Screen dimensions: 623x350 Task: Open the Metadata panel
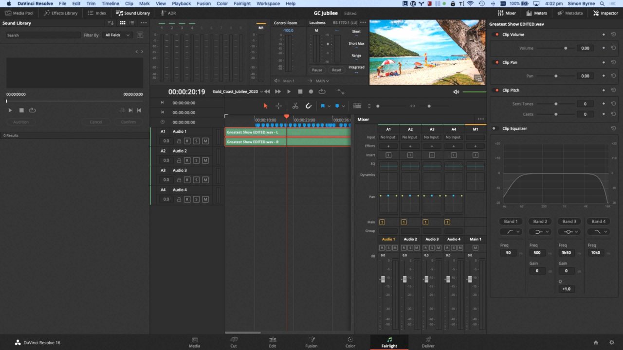pyautogui.click(x=570, y=13)
